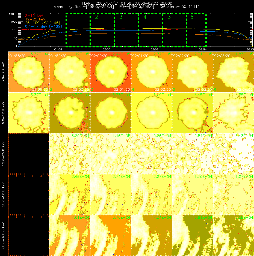Click the '1.83E+05' value label
The width and height of the screenshot is (254, 256).
(x=245, y=54)
